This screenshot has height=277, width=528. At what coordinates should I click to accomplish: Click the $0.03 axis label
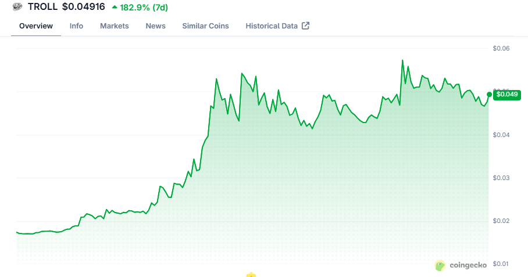tap(501, 178)
